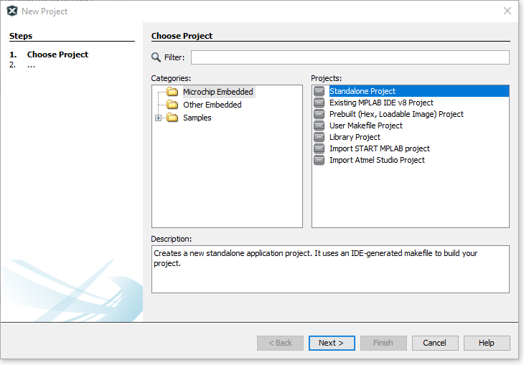This screenshot has width=524, height=365.
Task: Select Existing MPLAB IDE v8 Project
Action: tap(381, 103)
